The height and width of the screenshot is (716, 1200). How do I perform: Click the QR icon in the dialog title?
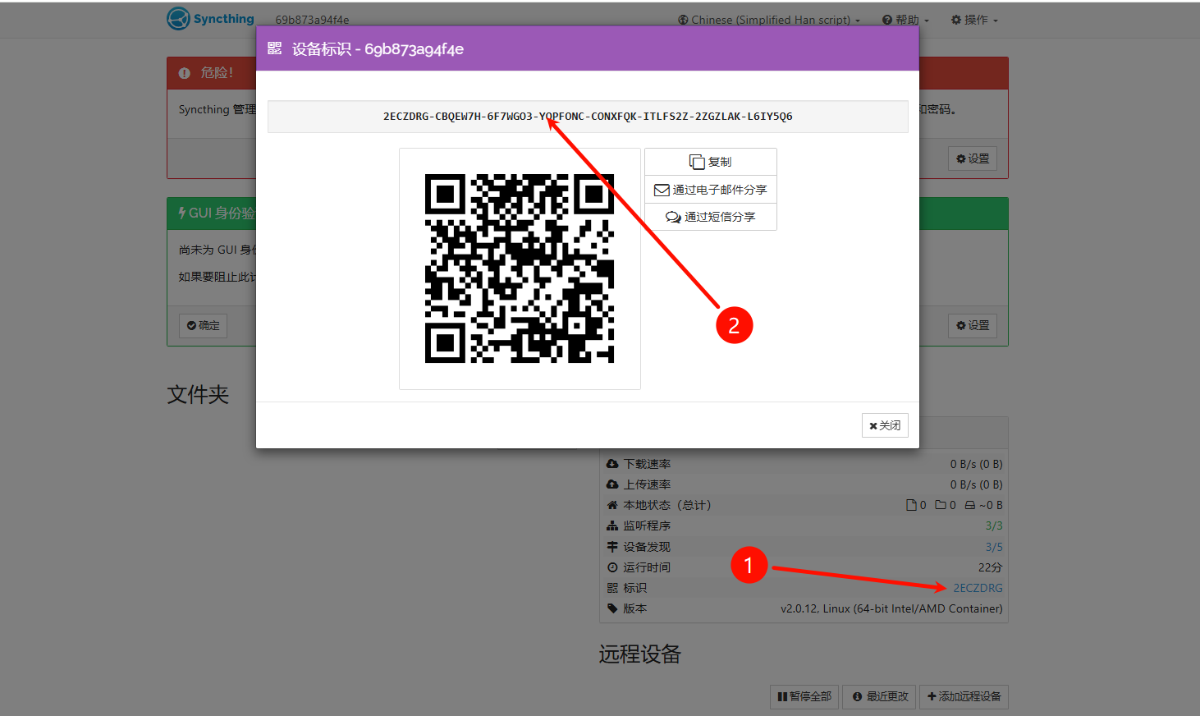(274, 49)
